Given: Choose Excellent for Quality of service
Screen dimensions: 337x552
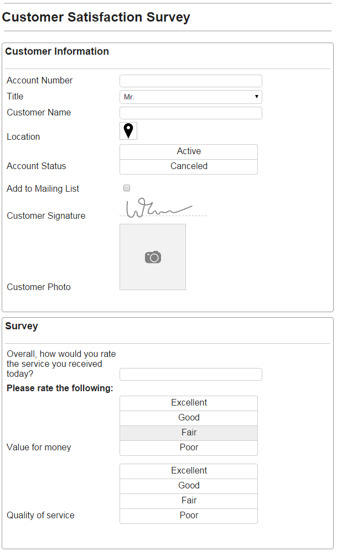Looking at the screenshot, I should tap(189, 471).
